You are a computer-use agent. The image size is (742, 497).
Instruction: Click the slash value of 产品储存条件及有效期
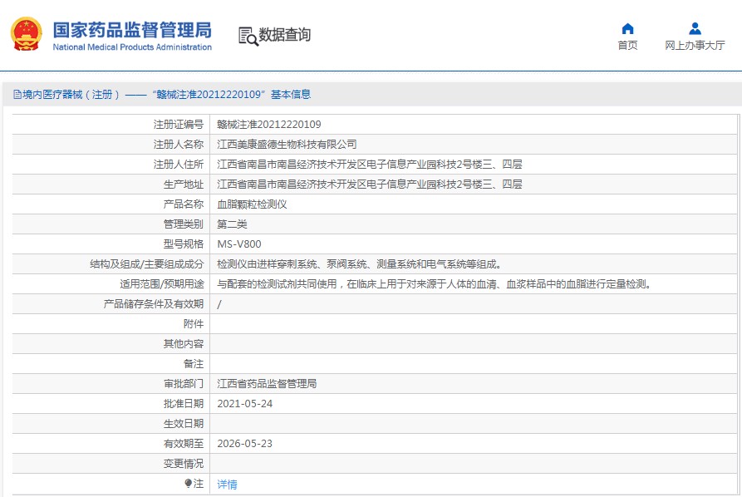click(x=219, y=304)
